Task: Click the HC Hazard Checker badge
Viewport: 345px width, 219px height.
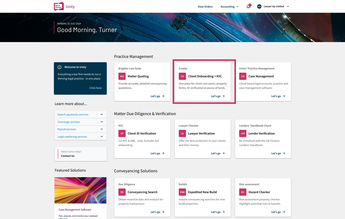Action: (243, 192)
